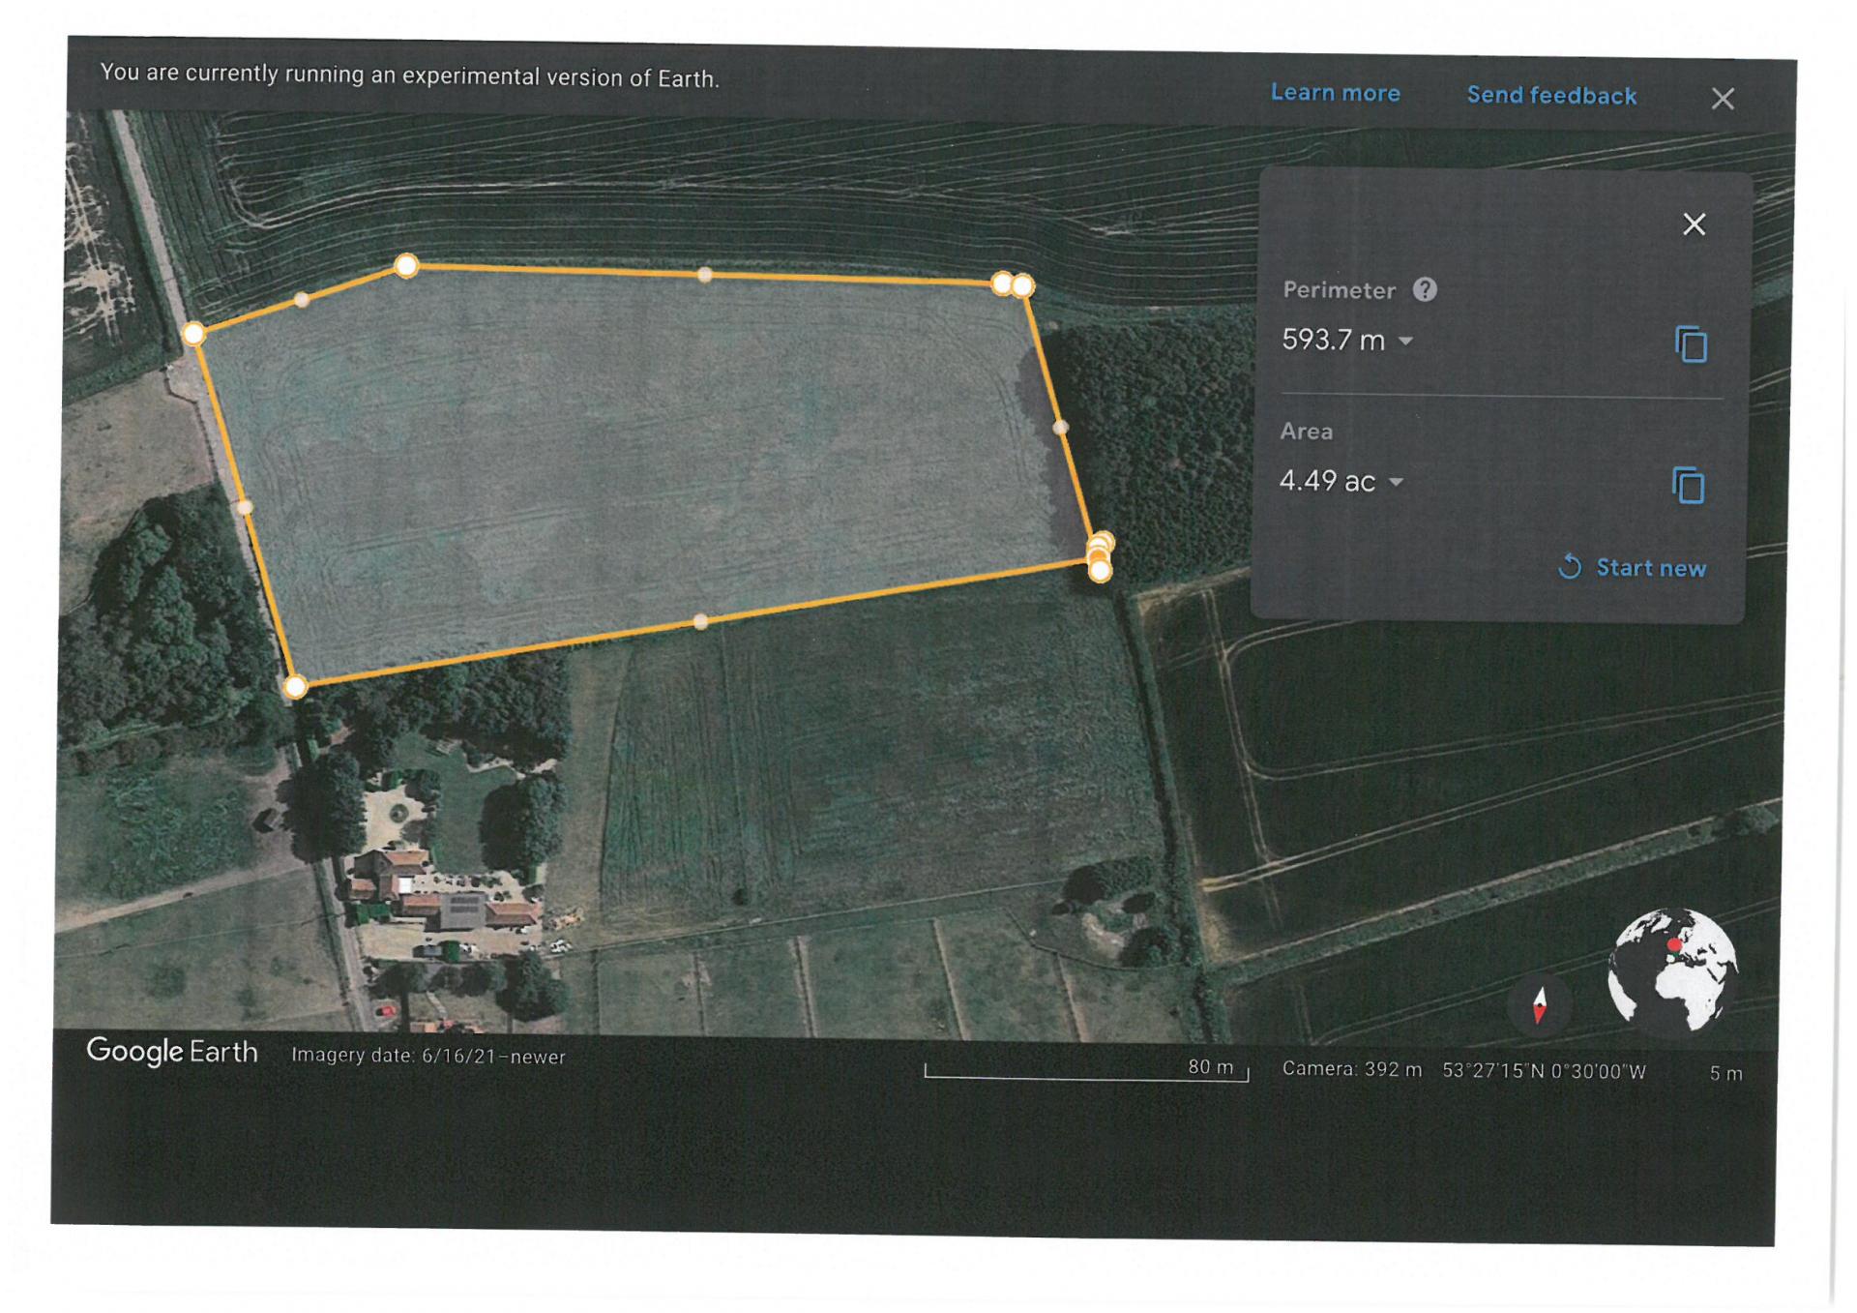Close the measurement panel
Viewport: 1857px width, 1313px height.
1694,224
